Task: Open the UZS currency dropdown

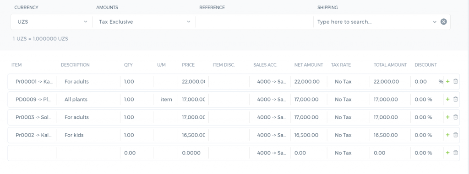Action: (x=52, y=22)
